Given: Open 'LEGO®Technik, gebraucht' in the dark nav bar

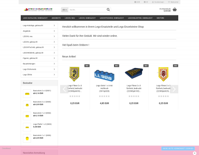Looking at the screenshot, I should pos(112,18).
